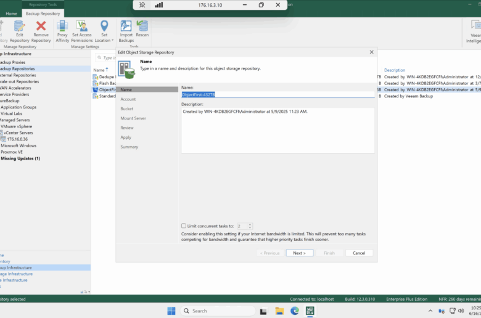Click the network icon in system tray
Viewport: 481px width, 318px height.
pos(452,311)
